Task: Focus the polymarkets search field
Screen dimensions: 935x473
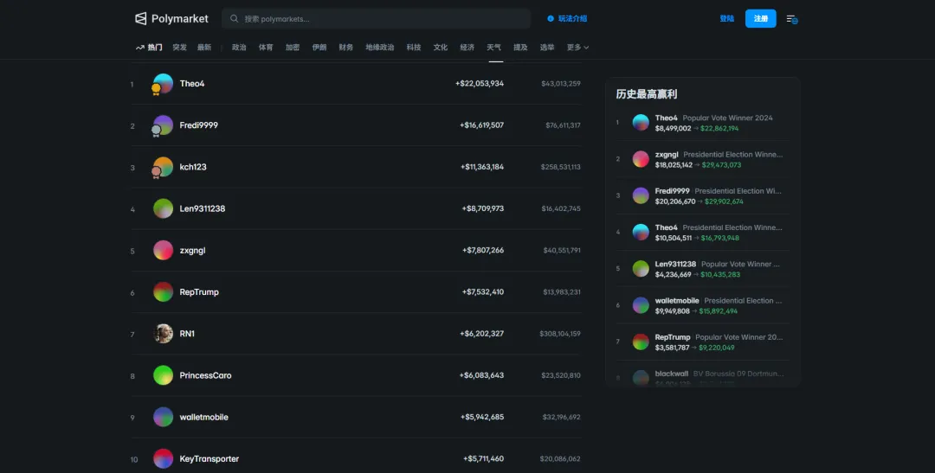Action: [x=376, y=18]
